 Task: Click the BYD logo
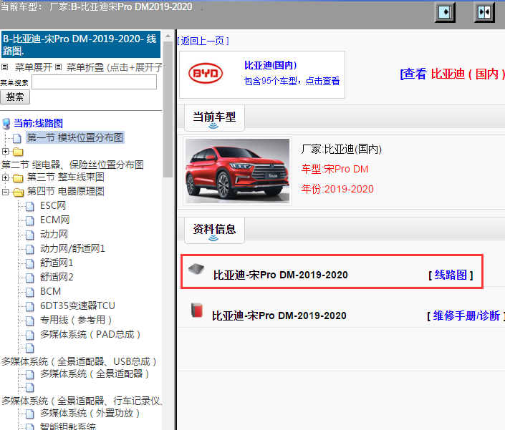pyautogui.click(x=206, y=73)
